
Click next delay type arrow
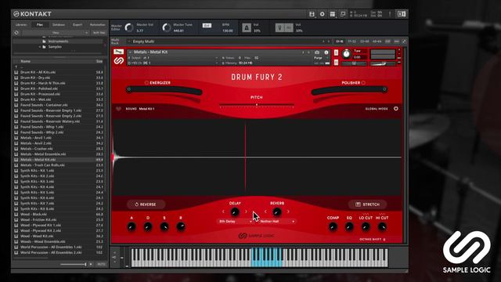point(246,211)
